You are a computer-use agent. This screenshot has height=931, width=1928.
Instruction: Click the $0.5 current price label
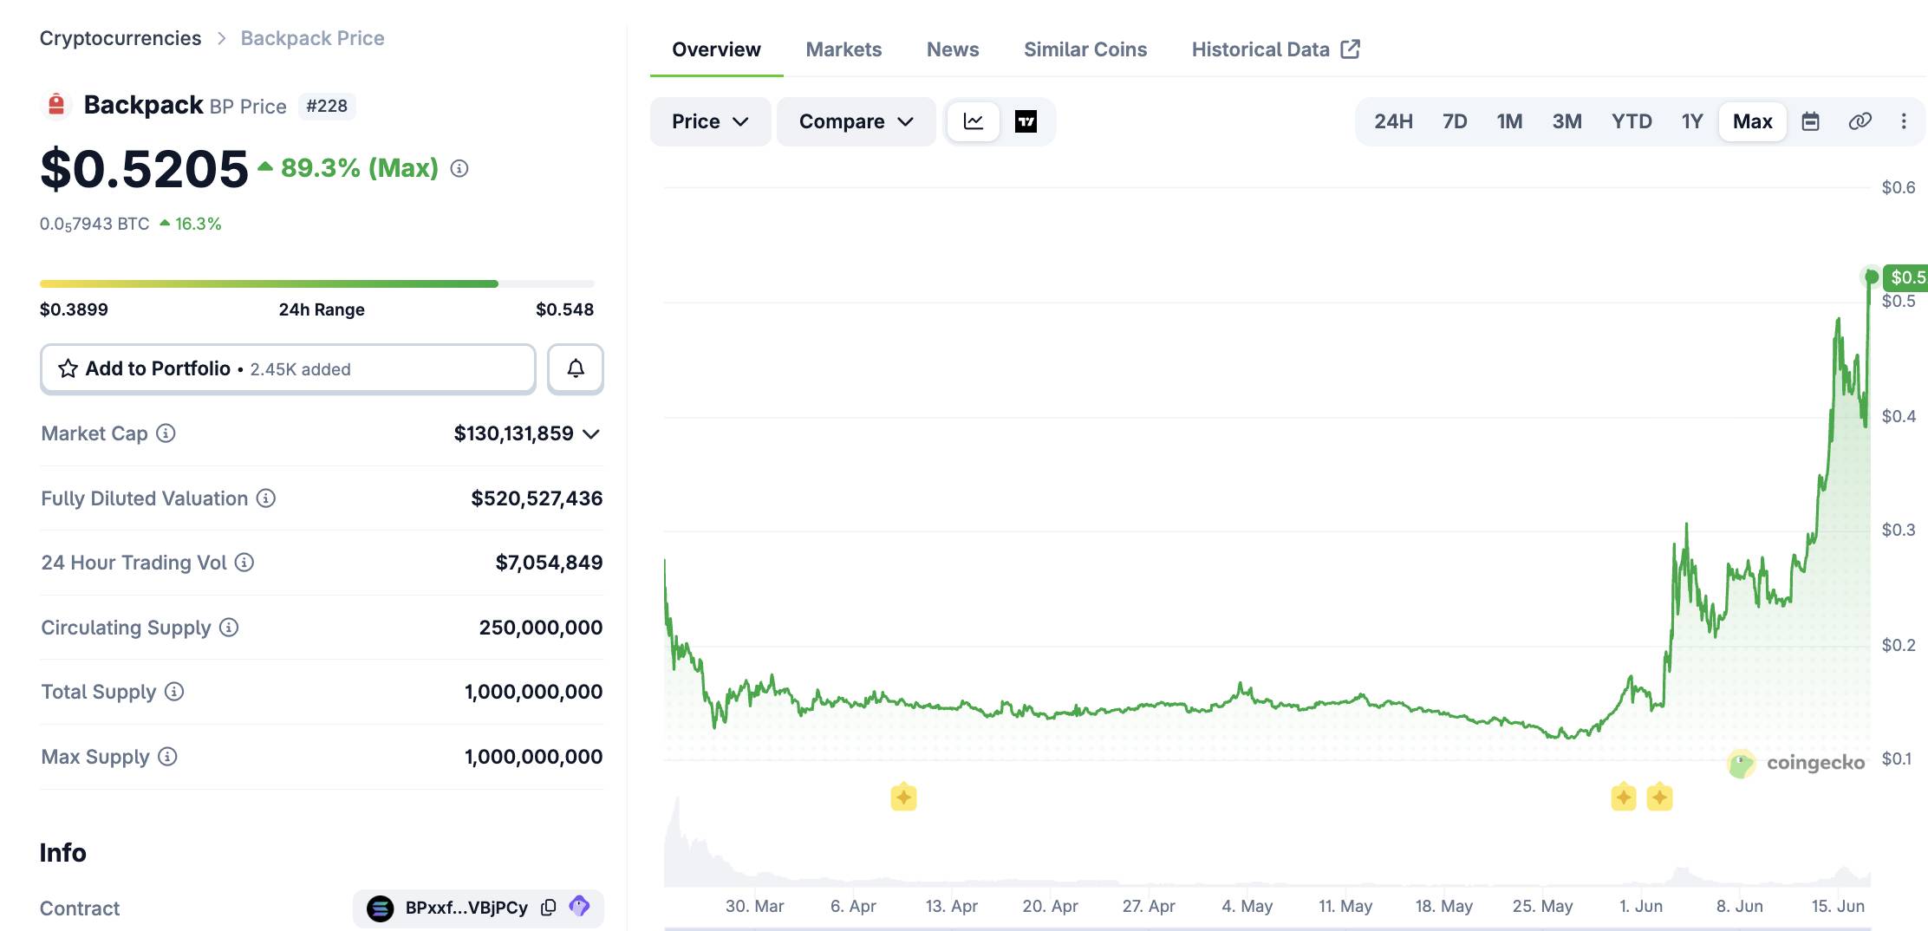(1906, 277)
